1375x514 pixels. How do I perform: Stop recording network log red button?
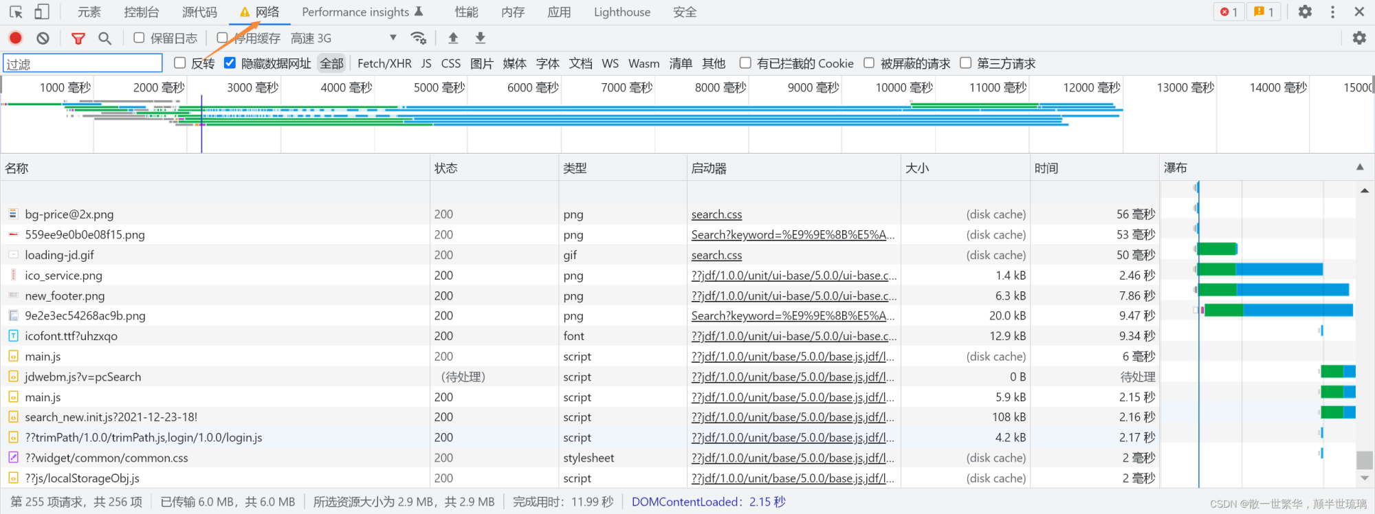coord(16,38)
